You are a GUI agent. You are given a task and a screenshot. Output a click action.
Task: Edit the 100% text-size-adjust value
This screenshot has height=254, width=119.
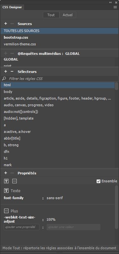pyautogui.click(x=51, y=220)
